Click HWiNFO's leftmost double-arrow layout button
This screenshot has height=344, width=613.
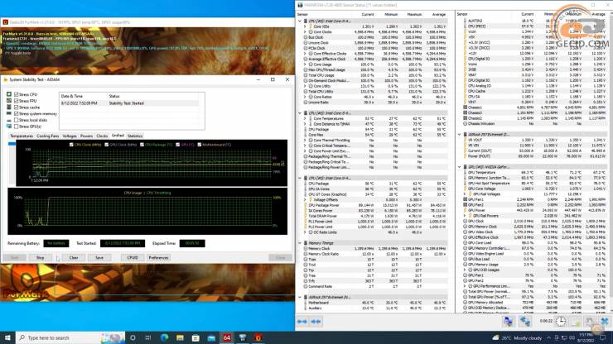pos(302,322)
